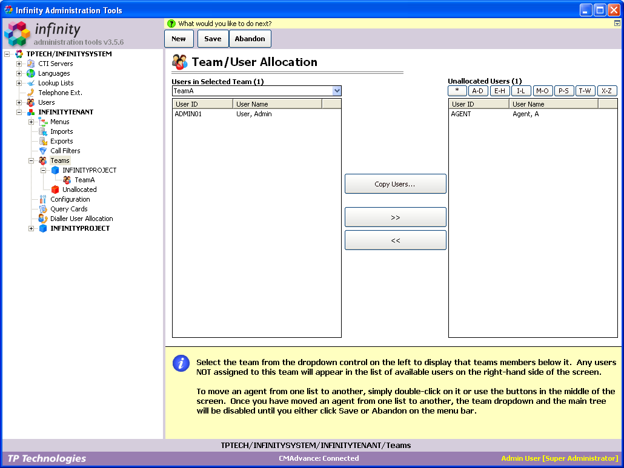Click the CTI Servers tree icon
This screenshot has height=468, width=624.
[31, 64]
